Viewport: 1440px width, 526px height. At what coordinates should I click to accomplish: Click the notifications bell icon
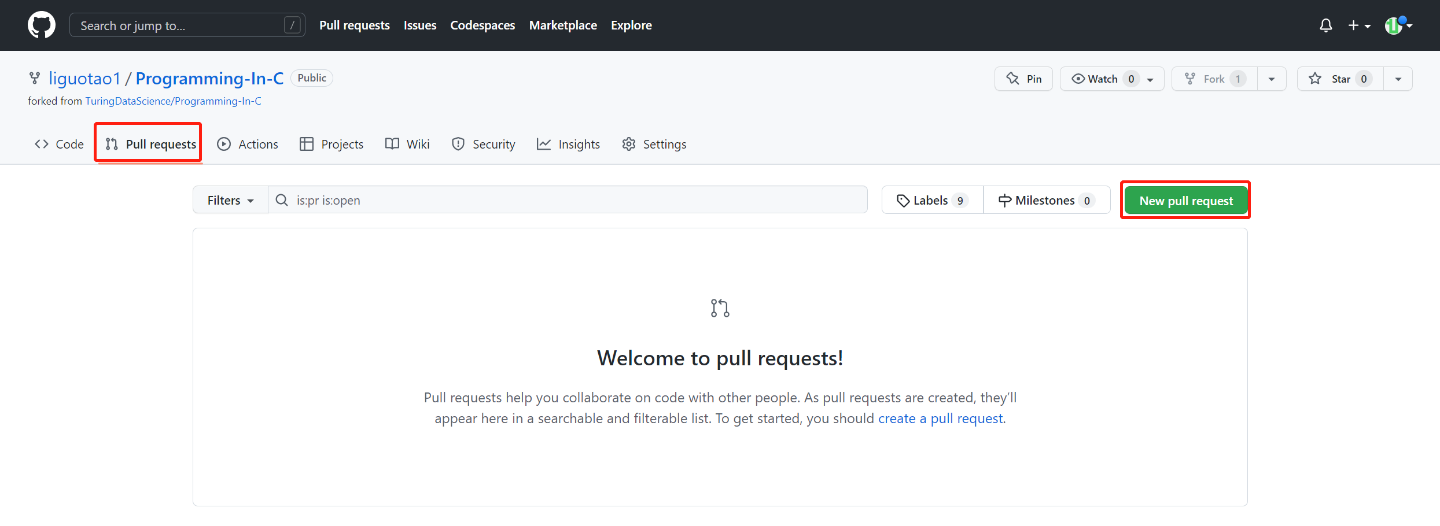pyautogui.click(x=1325, y=25)
